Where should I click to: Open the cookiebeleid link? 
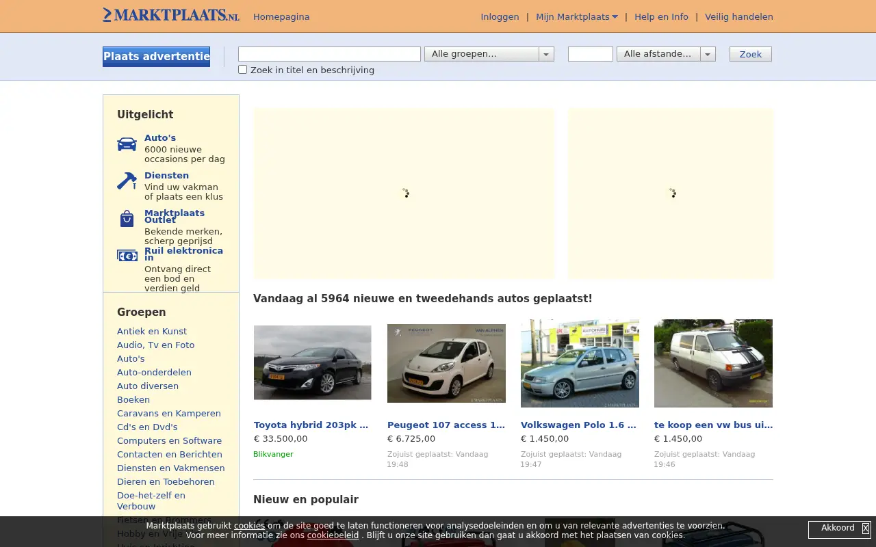point(333,535)
